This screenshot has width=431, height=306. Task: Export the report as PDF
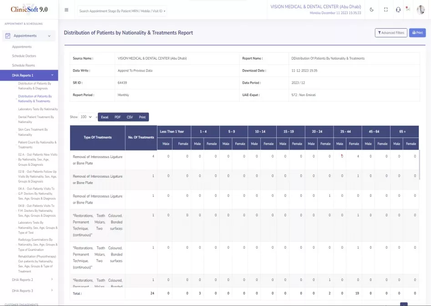[117, 117]
